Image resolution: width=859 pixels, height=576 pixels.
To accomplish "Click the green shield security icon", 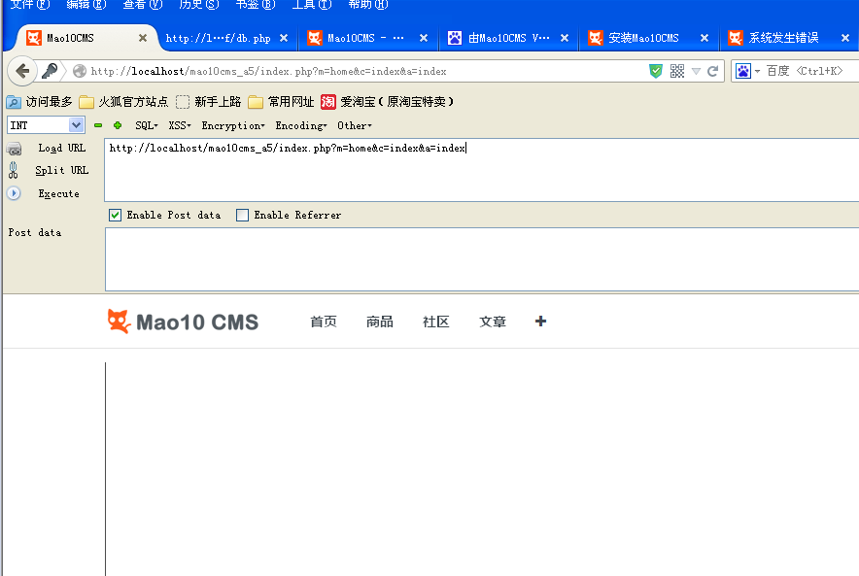I will 655,71.
